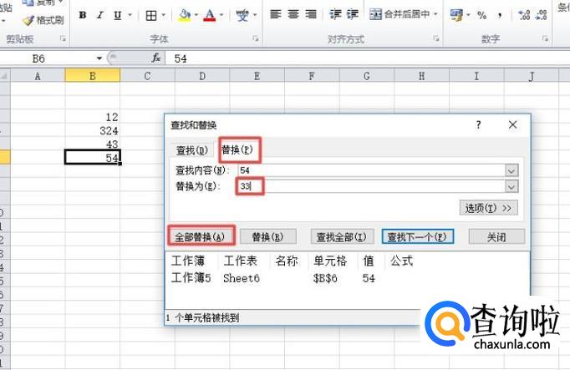
Task: Apply cell borders icon
Action: (x=151, y=15)
